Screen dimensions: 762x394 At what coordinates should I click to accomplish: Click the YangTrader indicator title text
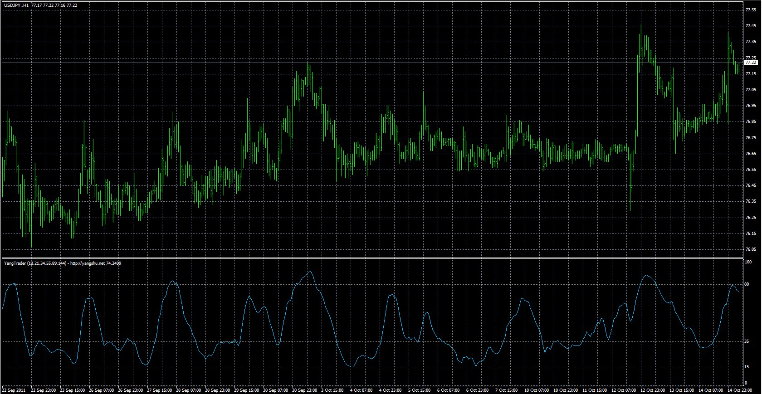point(62,263)
